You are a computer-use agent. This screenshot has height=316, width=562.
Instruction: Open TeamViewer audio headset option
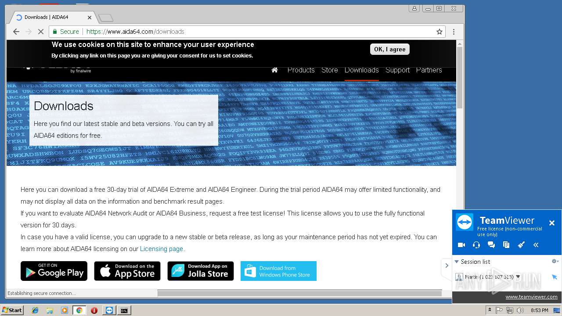click(476, 245)
